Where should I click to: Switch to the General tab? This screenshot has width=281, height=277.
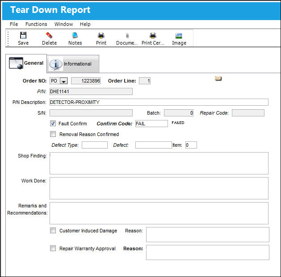click(x=26, y=63)
